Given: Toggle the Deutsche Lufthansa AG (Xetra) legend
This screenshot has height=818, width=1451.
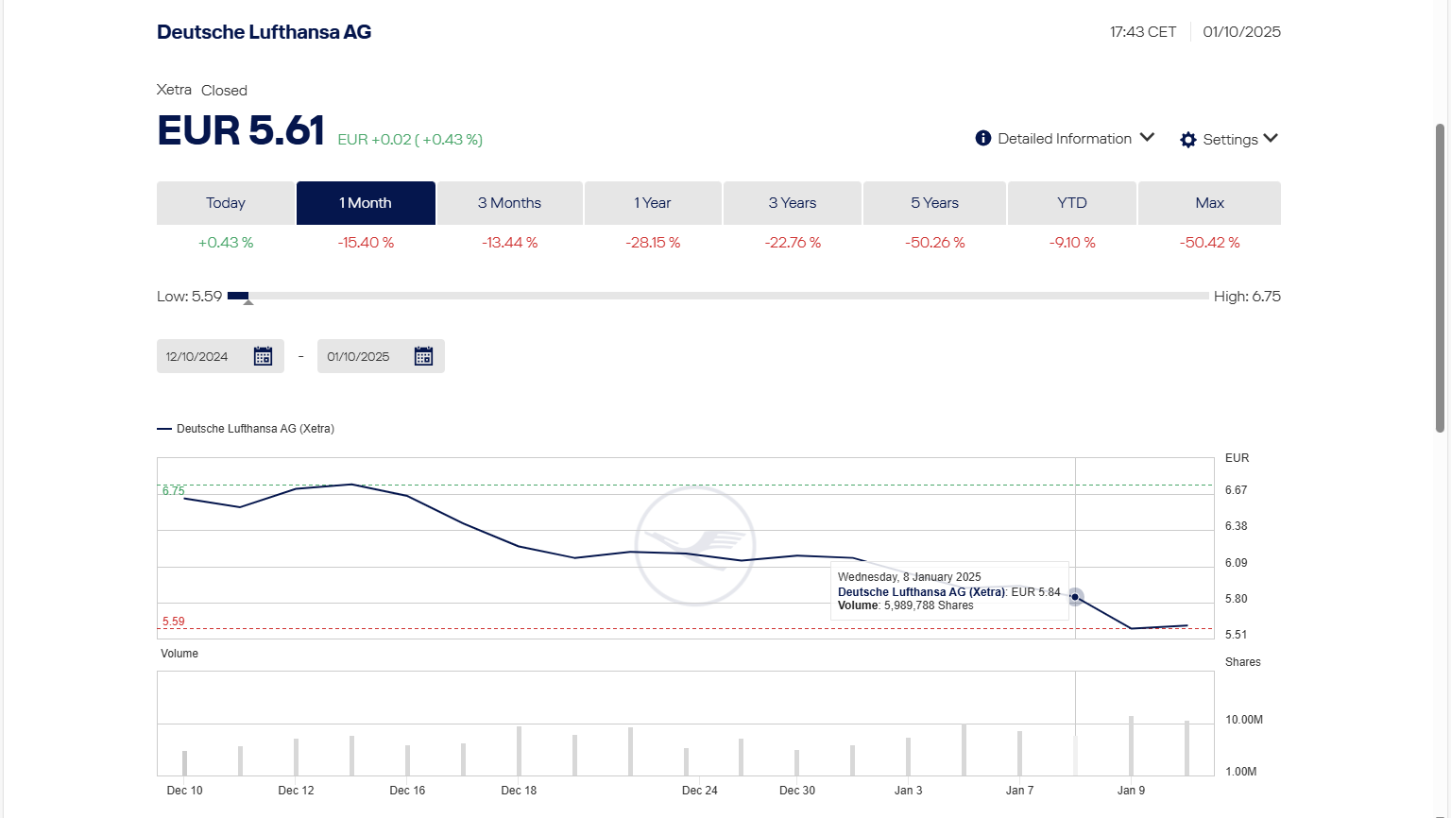Looking at the screenshot, I should pyautogui.click(x=246, y=429).
